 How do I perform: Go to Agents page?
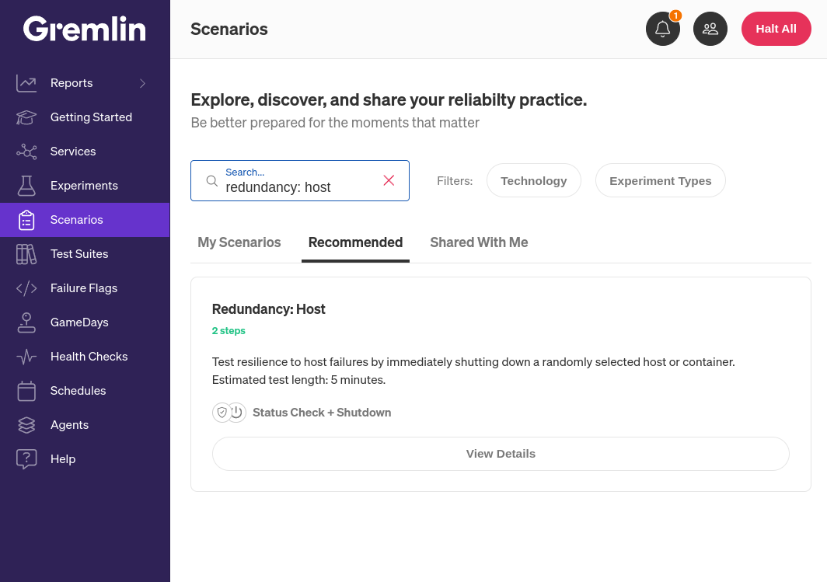[85, 425]
